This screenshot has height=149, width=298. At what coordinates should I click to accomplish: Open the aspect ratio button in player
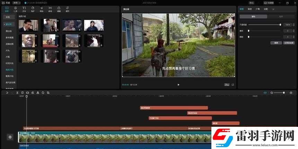(227, 85)
